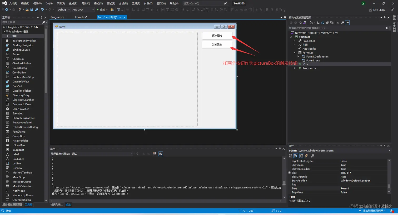Open the Form1 object selector dropdown in Properties
The image size is (398, 215).
[390, 151]
